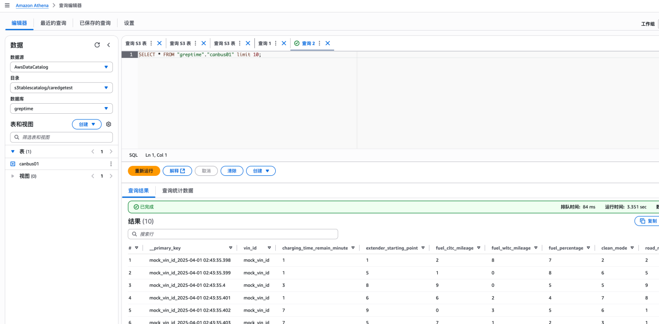Image resolution: width=659 pixels, height=324 pixels.
Task: Copy results with 复制 button
Action: point(648,221)
